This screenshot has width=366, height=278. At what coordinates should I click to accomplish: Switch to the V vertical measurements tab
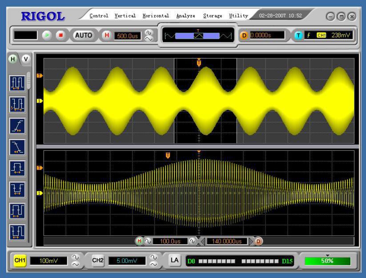click(26, 59)
